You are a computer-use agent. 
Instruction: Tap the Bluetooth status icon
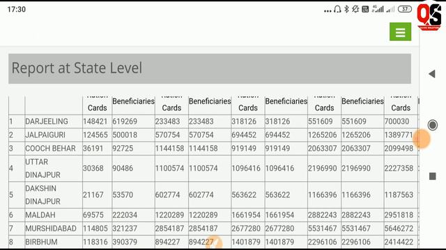[346, 9]
